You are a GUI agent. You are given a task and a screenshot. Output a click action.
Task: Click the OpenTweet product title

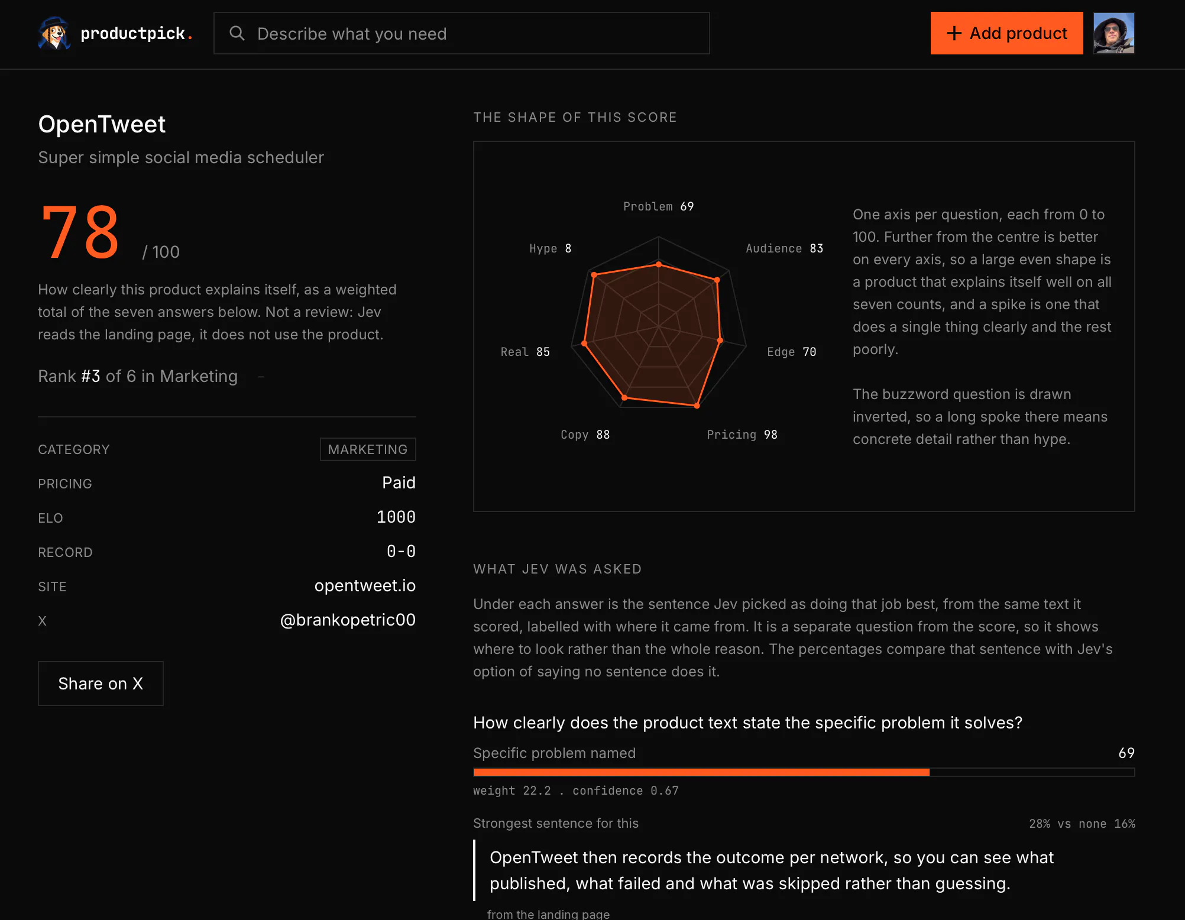point(102,124)
